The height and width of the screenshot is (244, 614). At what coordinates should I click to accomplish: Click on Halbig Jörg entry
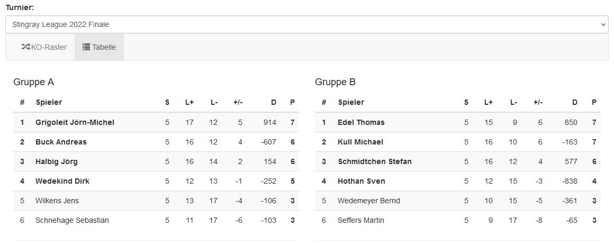(x=57, y=161)
